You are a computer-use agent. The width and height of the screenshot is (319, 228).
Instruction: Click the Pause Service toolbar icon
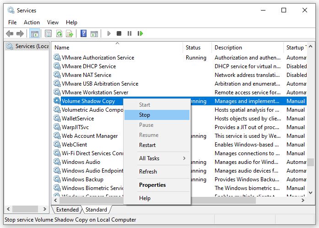(130, 33)
